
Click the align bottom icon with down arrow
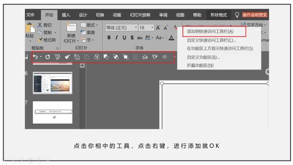pos(145,57)
